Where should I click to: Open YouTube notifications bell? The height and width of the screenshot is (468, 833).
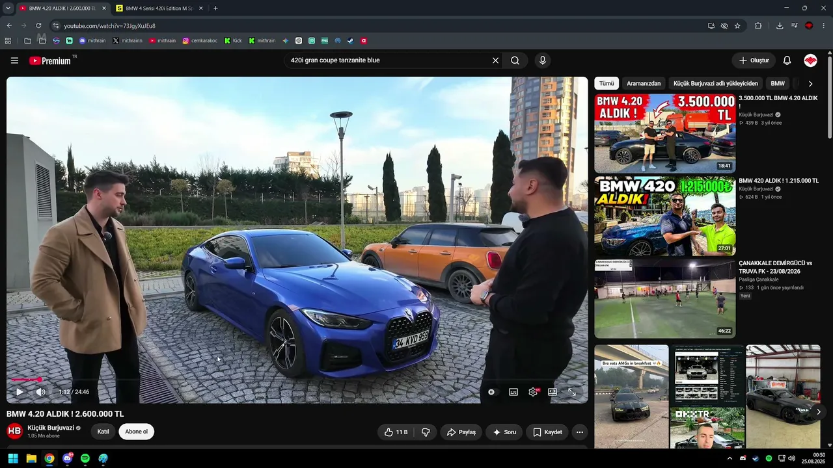(787, 60)
